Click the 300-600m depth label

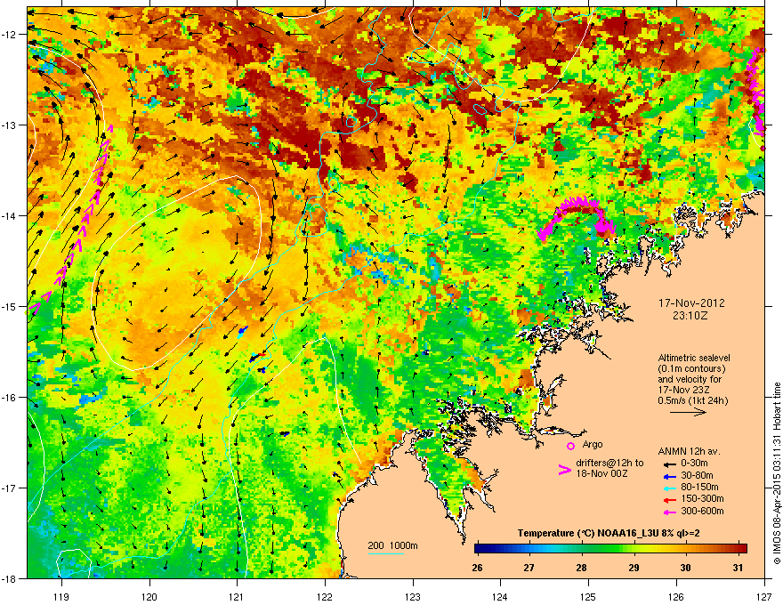702,512
